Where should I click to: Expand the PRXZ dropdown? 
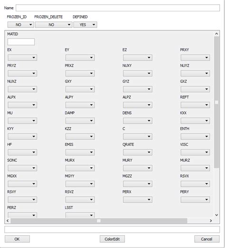coord(80,73)
